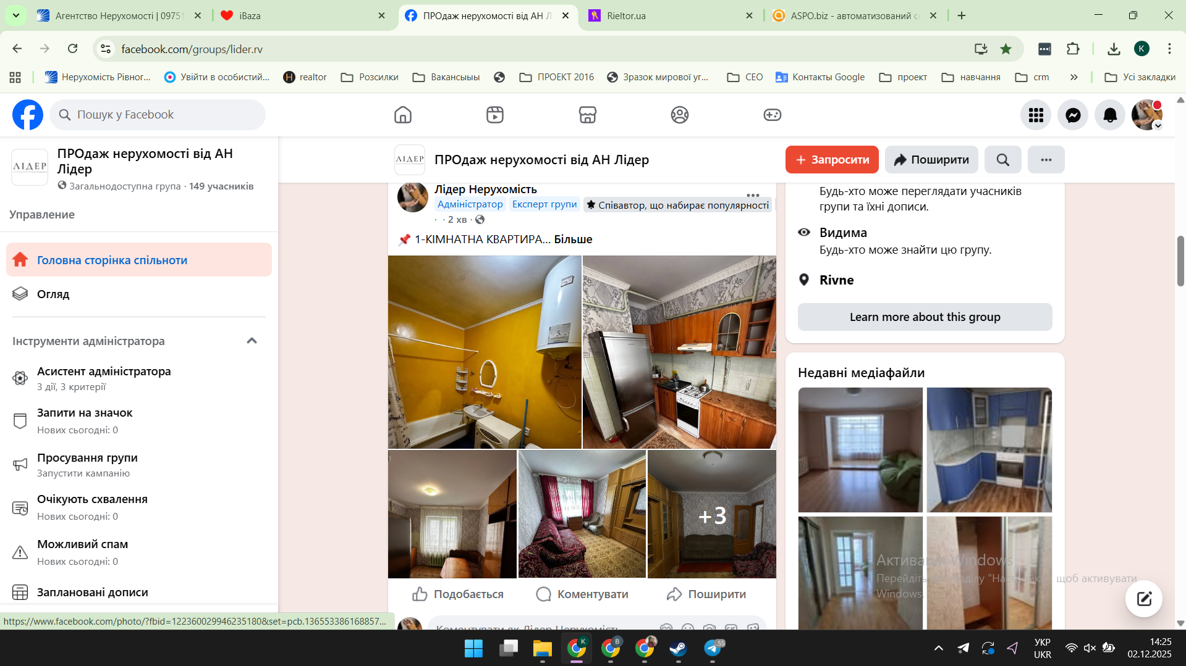
Task: Open Facebook Gaming icon
Action: click(772, 115)
